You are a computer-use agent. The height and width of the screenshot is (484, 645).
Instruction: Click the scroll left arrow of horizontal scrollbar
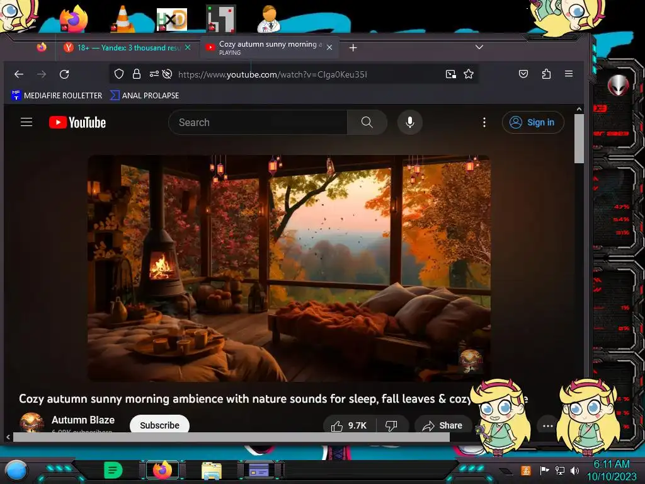[8, 437]
